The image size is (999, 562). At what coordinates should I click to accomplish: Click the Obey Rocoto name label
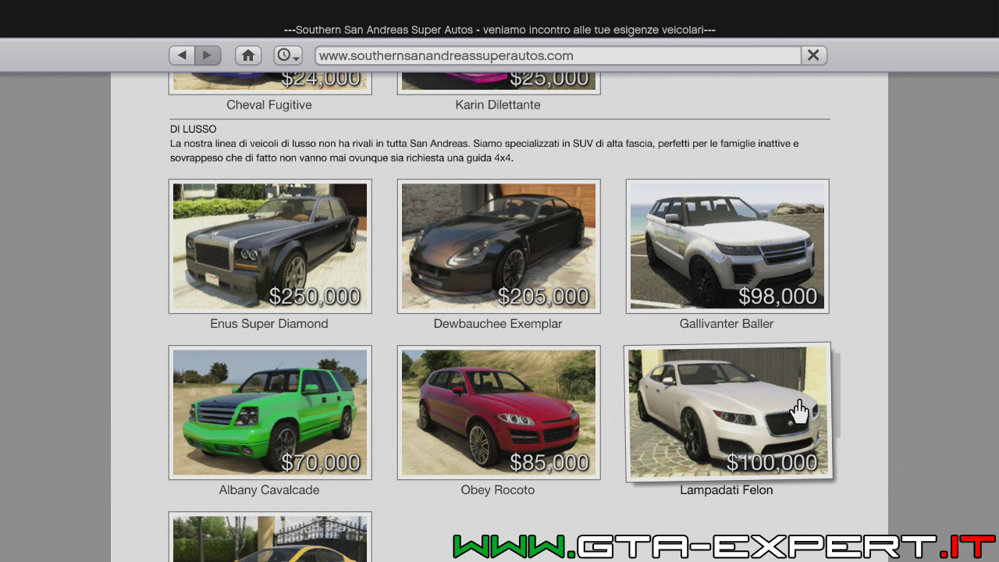[x=498, y=490]
